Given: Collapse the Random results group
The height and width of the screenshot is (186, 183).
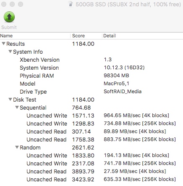Looking at the screenshot, I should pyautogui.click(x=17, y=147).
